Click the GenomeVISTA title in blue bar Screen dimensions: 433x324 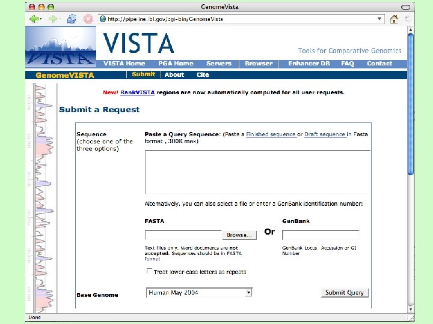(65, 75)
